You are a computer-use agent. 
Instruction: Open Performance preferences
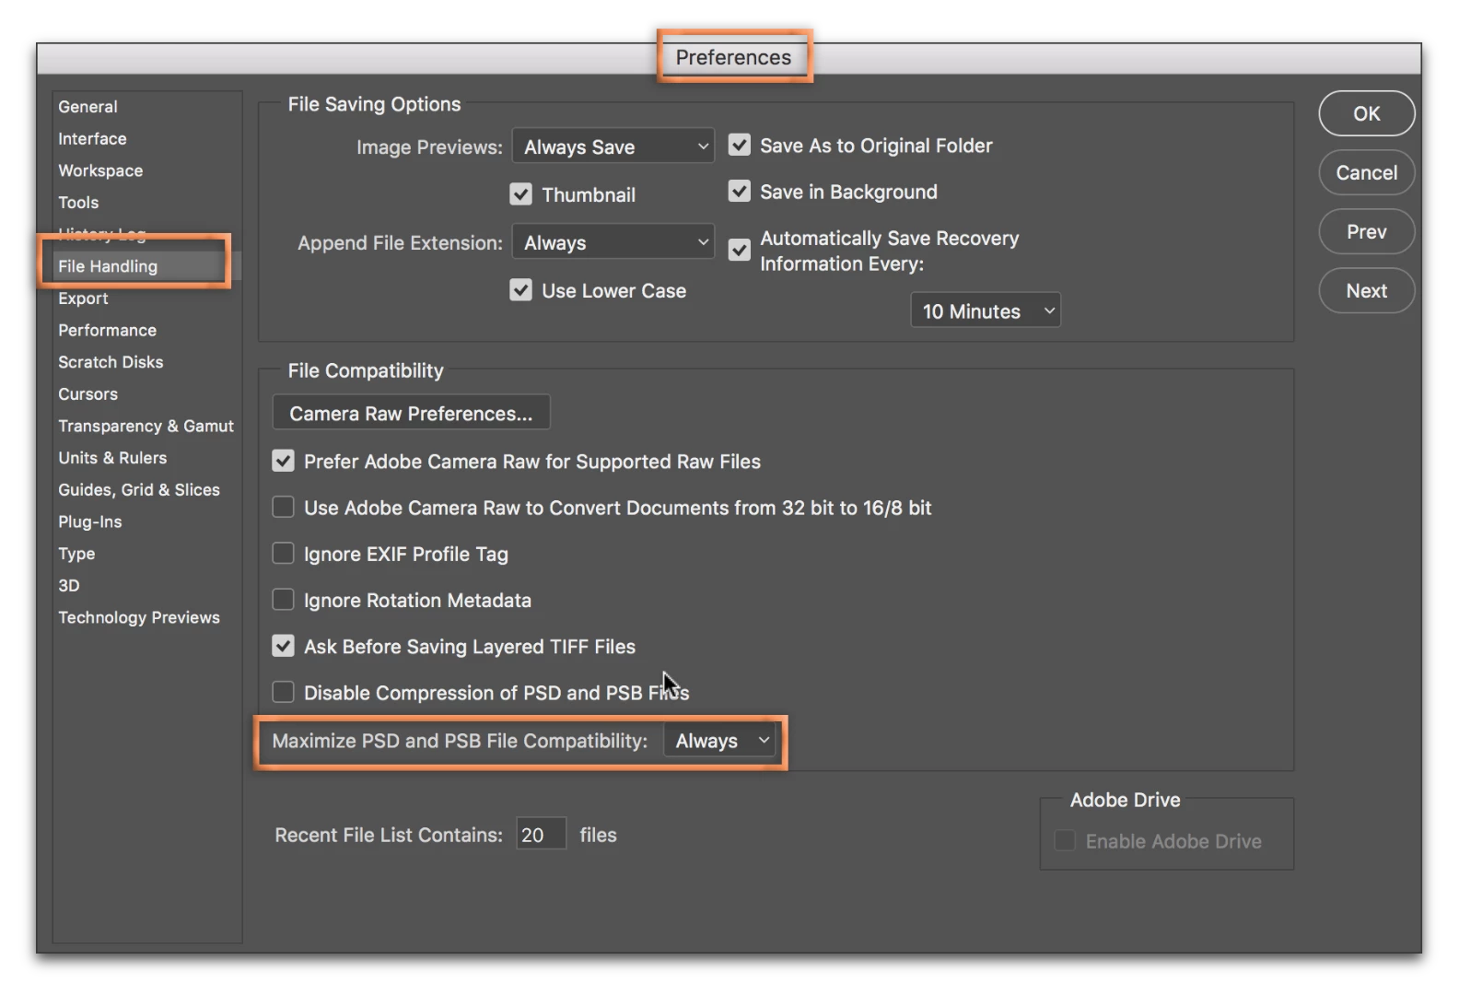108,330
